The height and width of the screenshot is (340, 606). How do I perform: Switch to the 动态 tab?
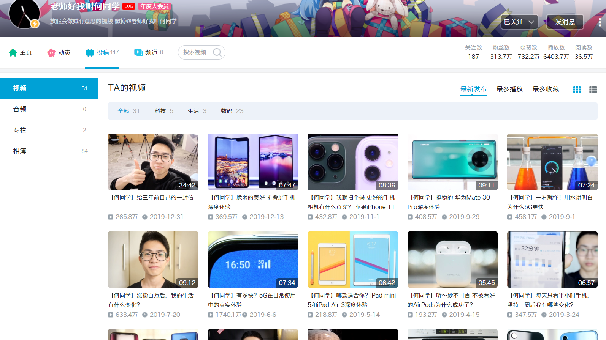click(59, 52)
